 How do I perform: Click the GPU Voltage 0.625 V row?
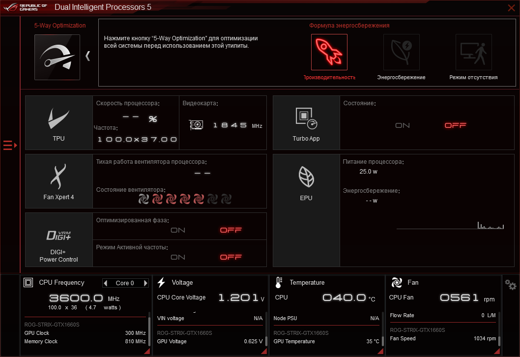coord(210,341)
